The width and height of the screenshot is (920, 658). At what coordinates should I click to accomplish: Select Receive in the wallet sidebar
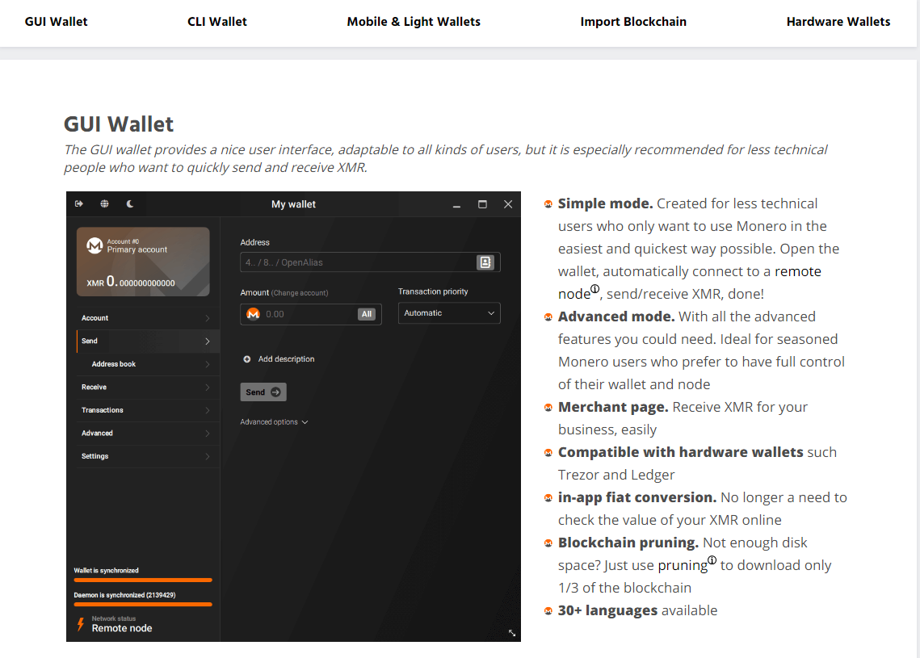tap(148, 387)
